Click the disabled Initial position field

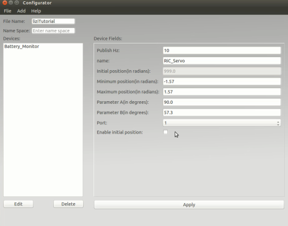222,71
